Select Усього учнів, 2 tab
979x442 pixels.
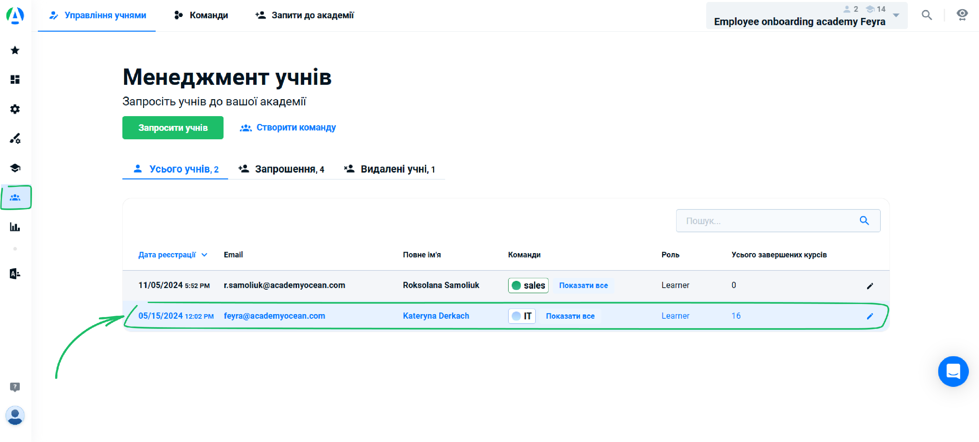176,169
